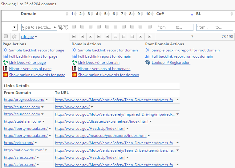Click the bar chart icon for Full backlink report for root domain

pos(148,56)
